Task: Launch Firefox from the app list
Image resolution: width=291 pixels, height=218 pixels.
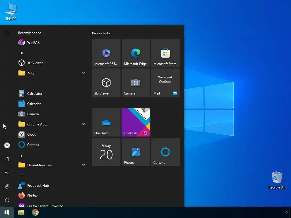Action: tap(52, 196)
